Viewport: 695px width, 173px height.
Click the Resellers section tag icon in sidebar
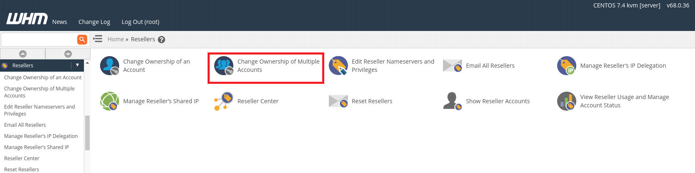pos(5,66)
